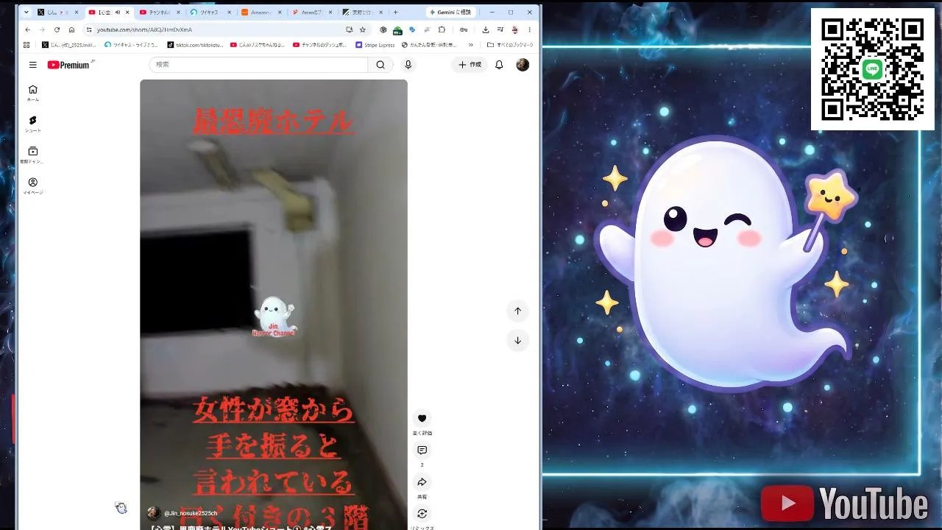Switch to the TwitCasting (ツイキャス) tab
The image size is (942, 530).
pos(210,13)
